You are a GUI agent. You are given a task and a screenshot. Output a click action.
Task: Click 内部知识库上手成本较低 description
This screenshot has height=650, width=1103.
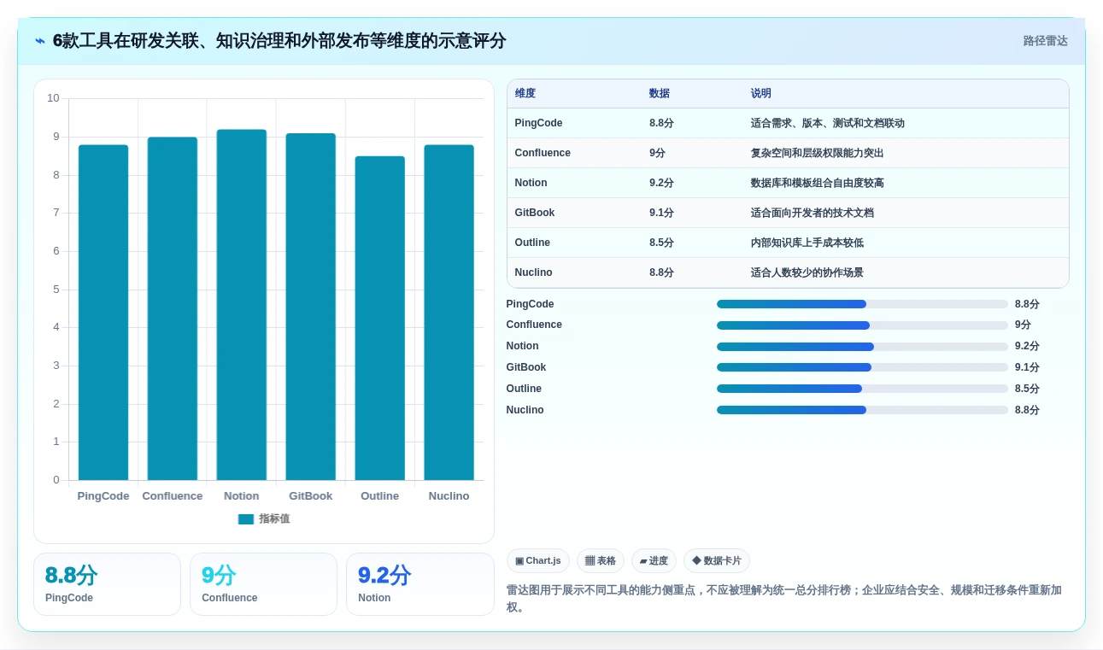tap(807, 243)
